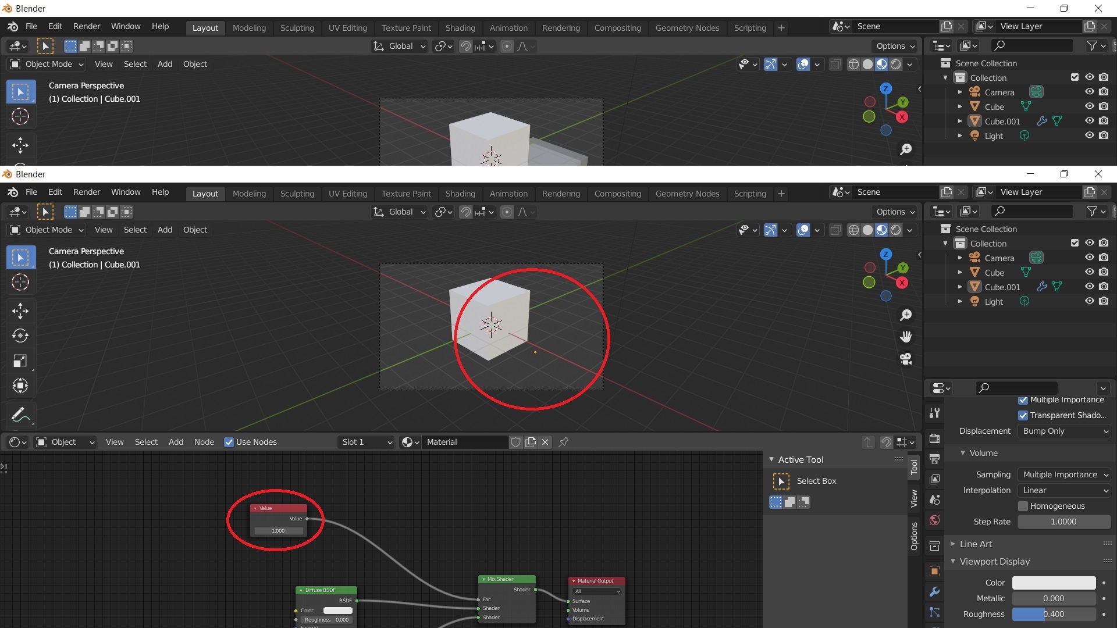Pin the node editor material
The height and width of the screenshot is (628, 1117).
click(563, 442)
